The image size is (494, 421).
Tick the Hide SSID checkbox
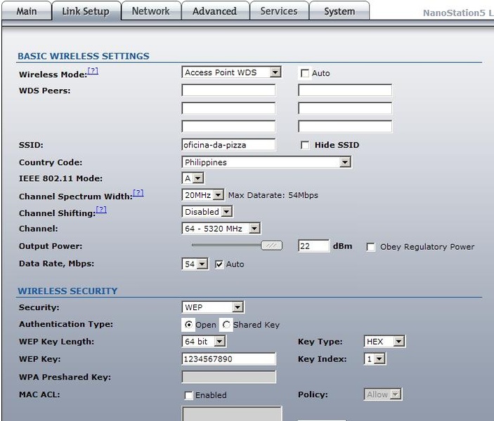point(305,145)
